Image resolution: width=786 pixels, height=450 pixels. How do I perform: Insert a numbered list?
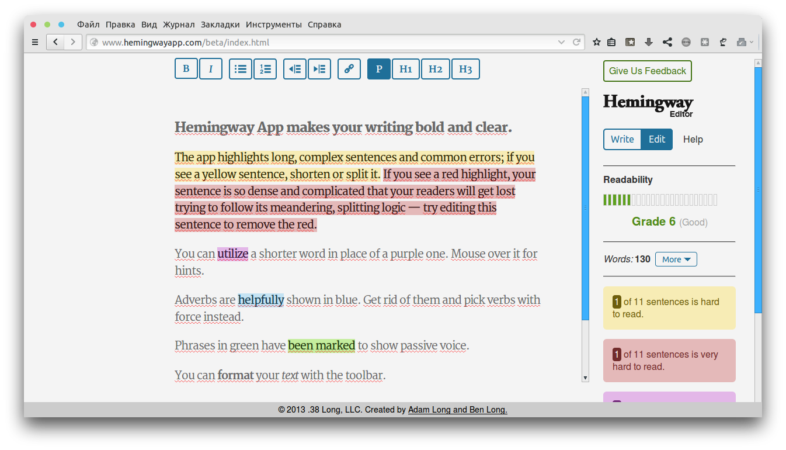point(266,69)
